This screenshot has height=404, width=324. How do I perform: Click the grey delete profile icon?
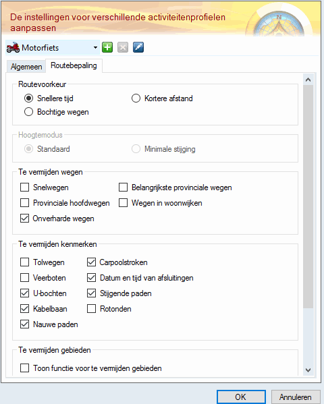tap(123, 47)
